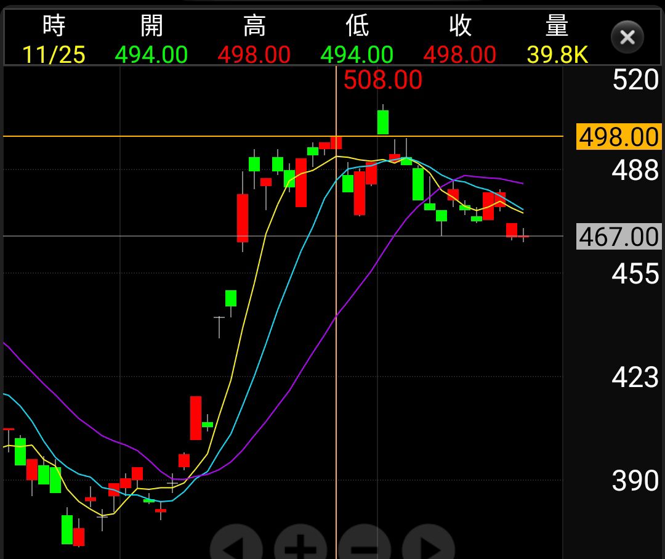Select the 高 high price 498.00 field

click(254, 55)
